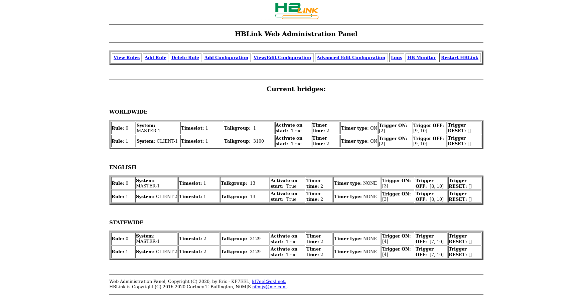Open Advanced Edit Configuration

tap(351, 58)
